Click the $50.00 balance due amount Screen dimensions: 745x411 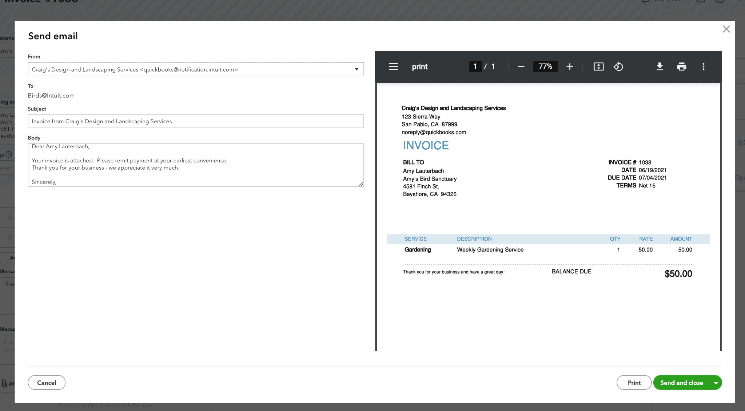678,274
